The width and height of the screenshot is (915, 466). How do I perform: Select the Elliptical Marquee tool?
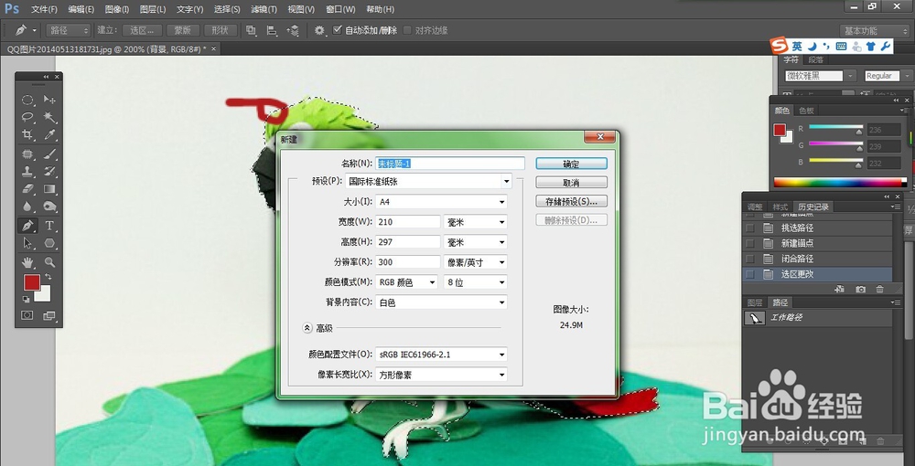[27, 101]
